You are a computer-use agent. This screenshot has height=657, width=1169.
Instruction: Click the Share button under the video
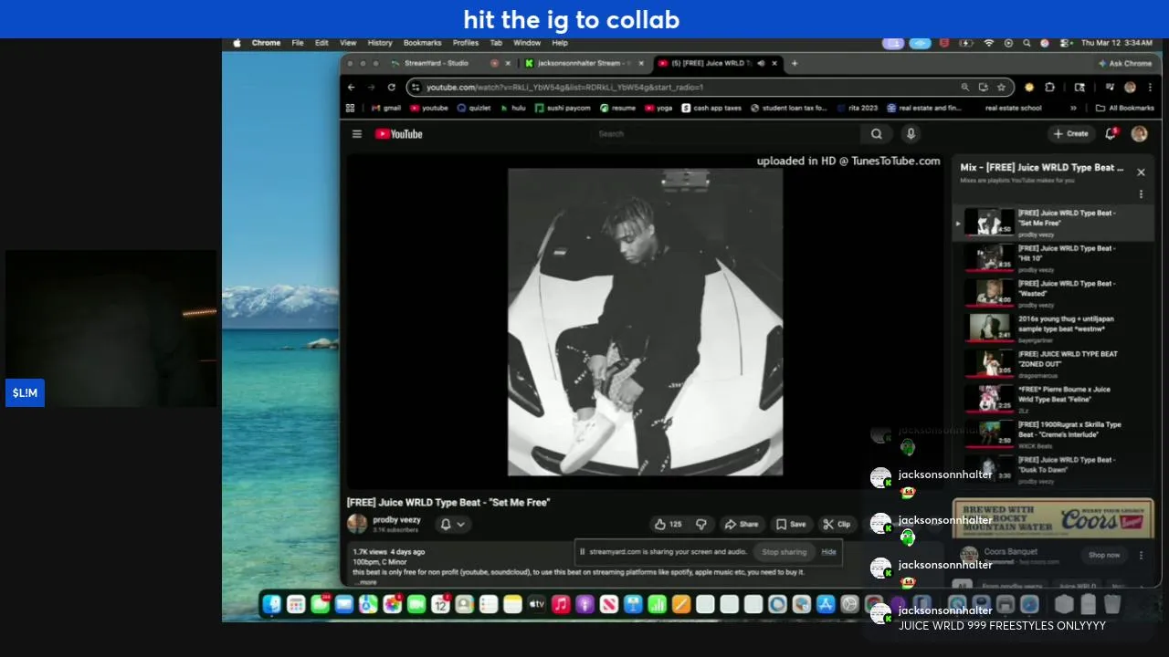tap(741, 524)
